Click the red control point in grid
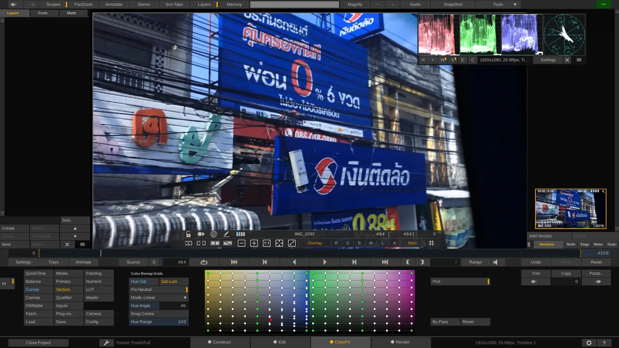 pos(271,320)
